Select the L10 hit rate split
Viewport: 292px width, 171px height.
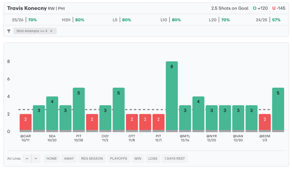pos(171,20)
